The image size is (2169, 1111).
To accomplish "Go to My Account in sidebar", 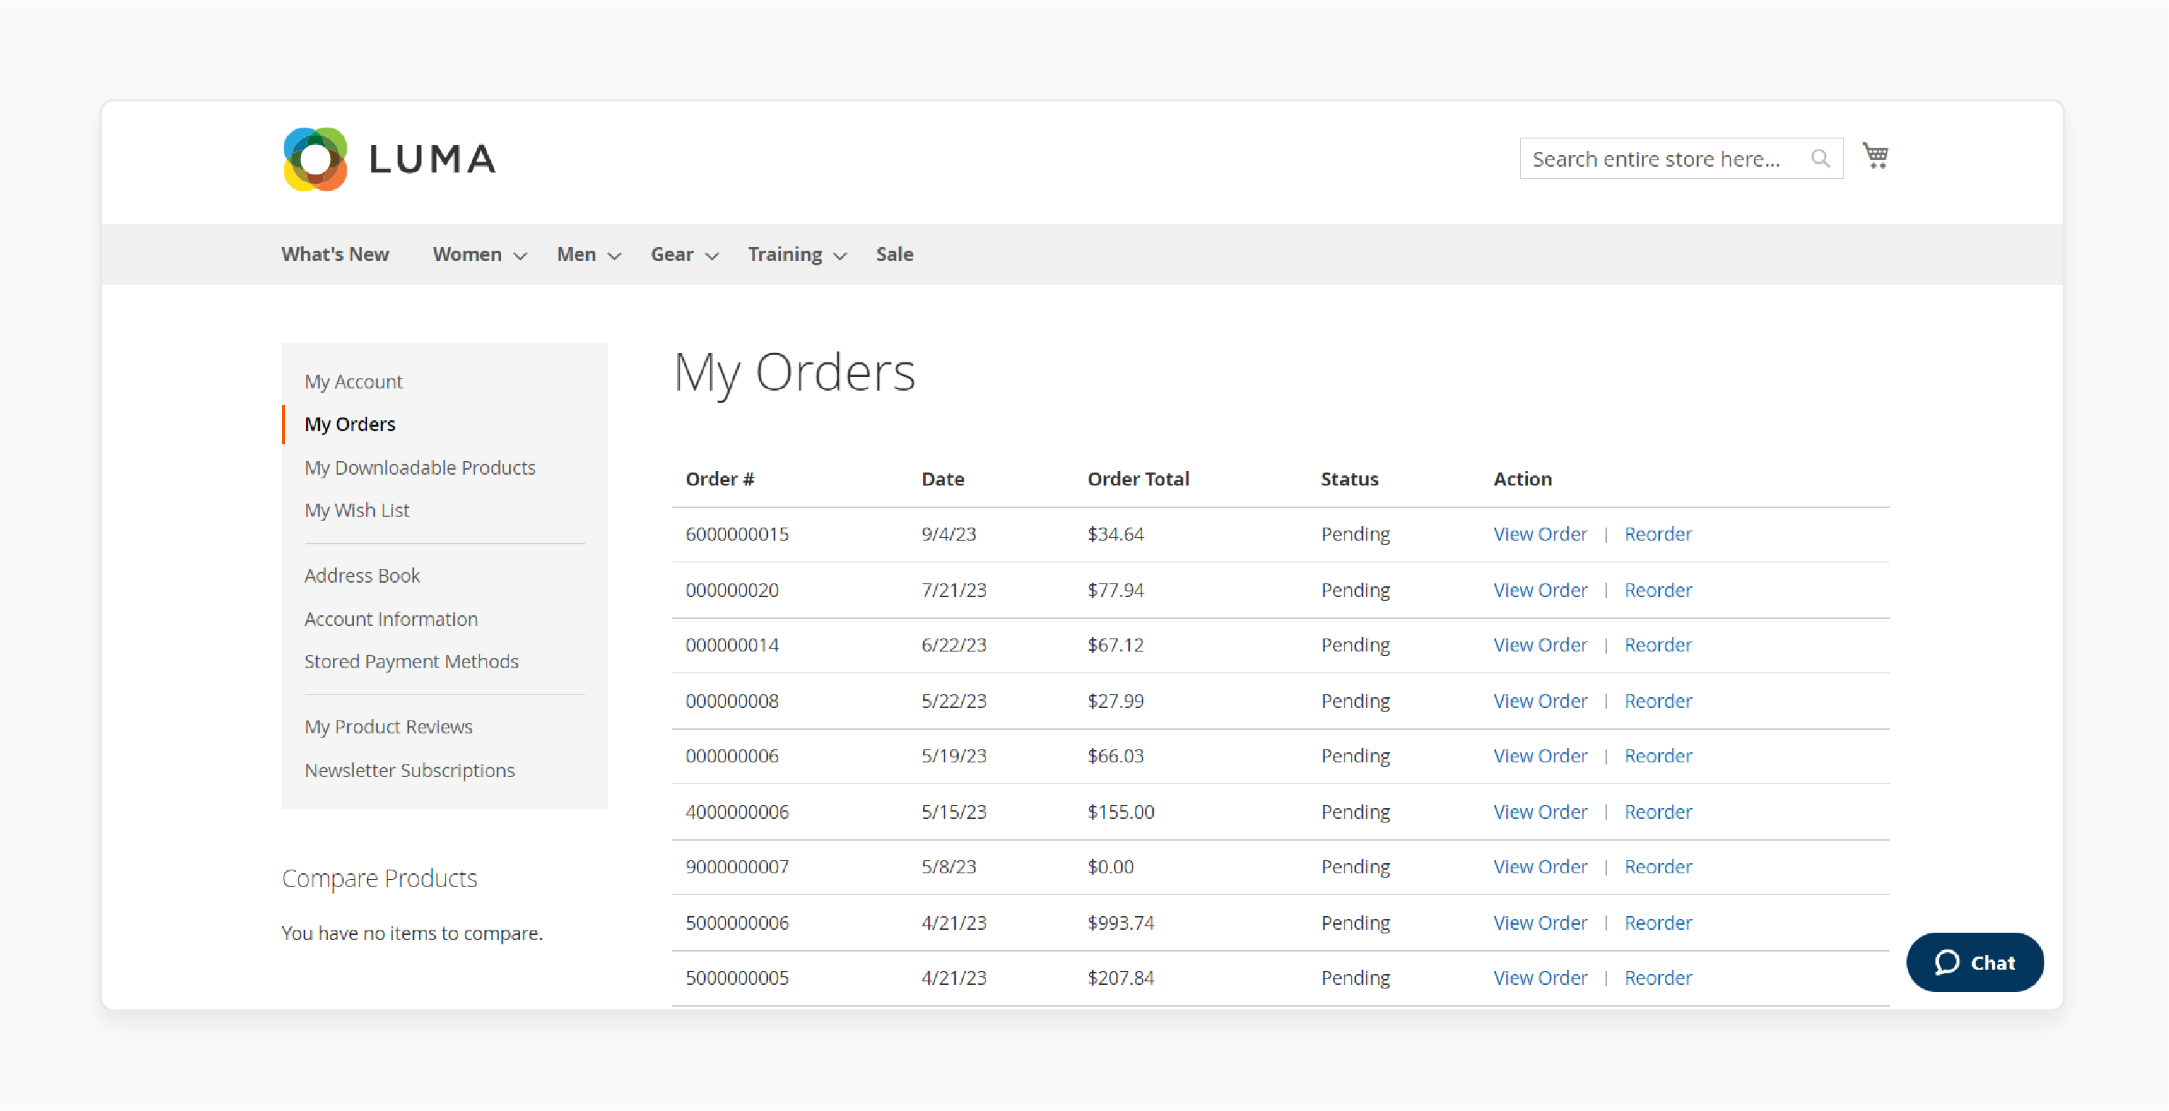I will click(x=354, y=381).
